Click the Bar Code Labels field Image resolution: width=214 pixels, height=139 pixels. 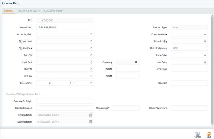coord(65,108)
